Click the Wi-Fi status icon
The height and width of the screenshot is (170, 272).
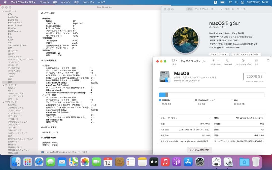click(230, 2)
